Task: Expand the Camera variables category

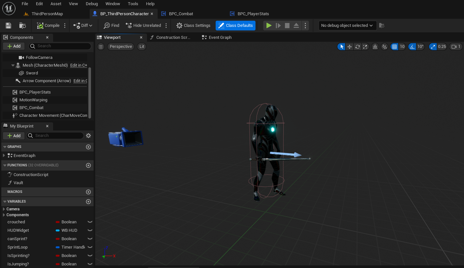Action: [4, 209]
